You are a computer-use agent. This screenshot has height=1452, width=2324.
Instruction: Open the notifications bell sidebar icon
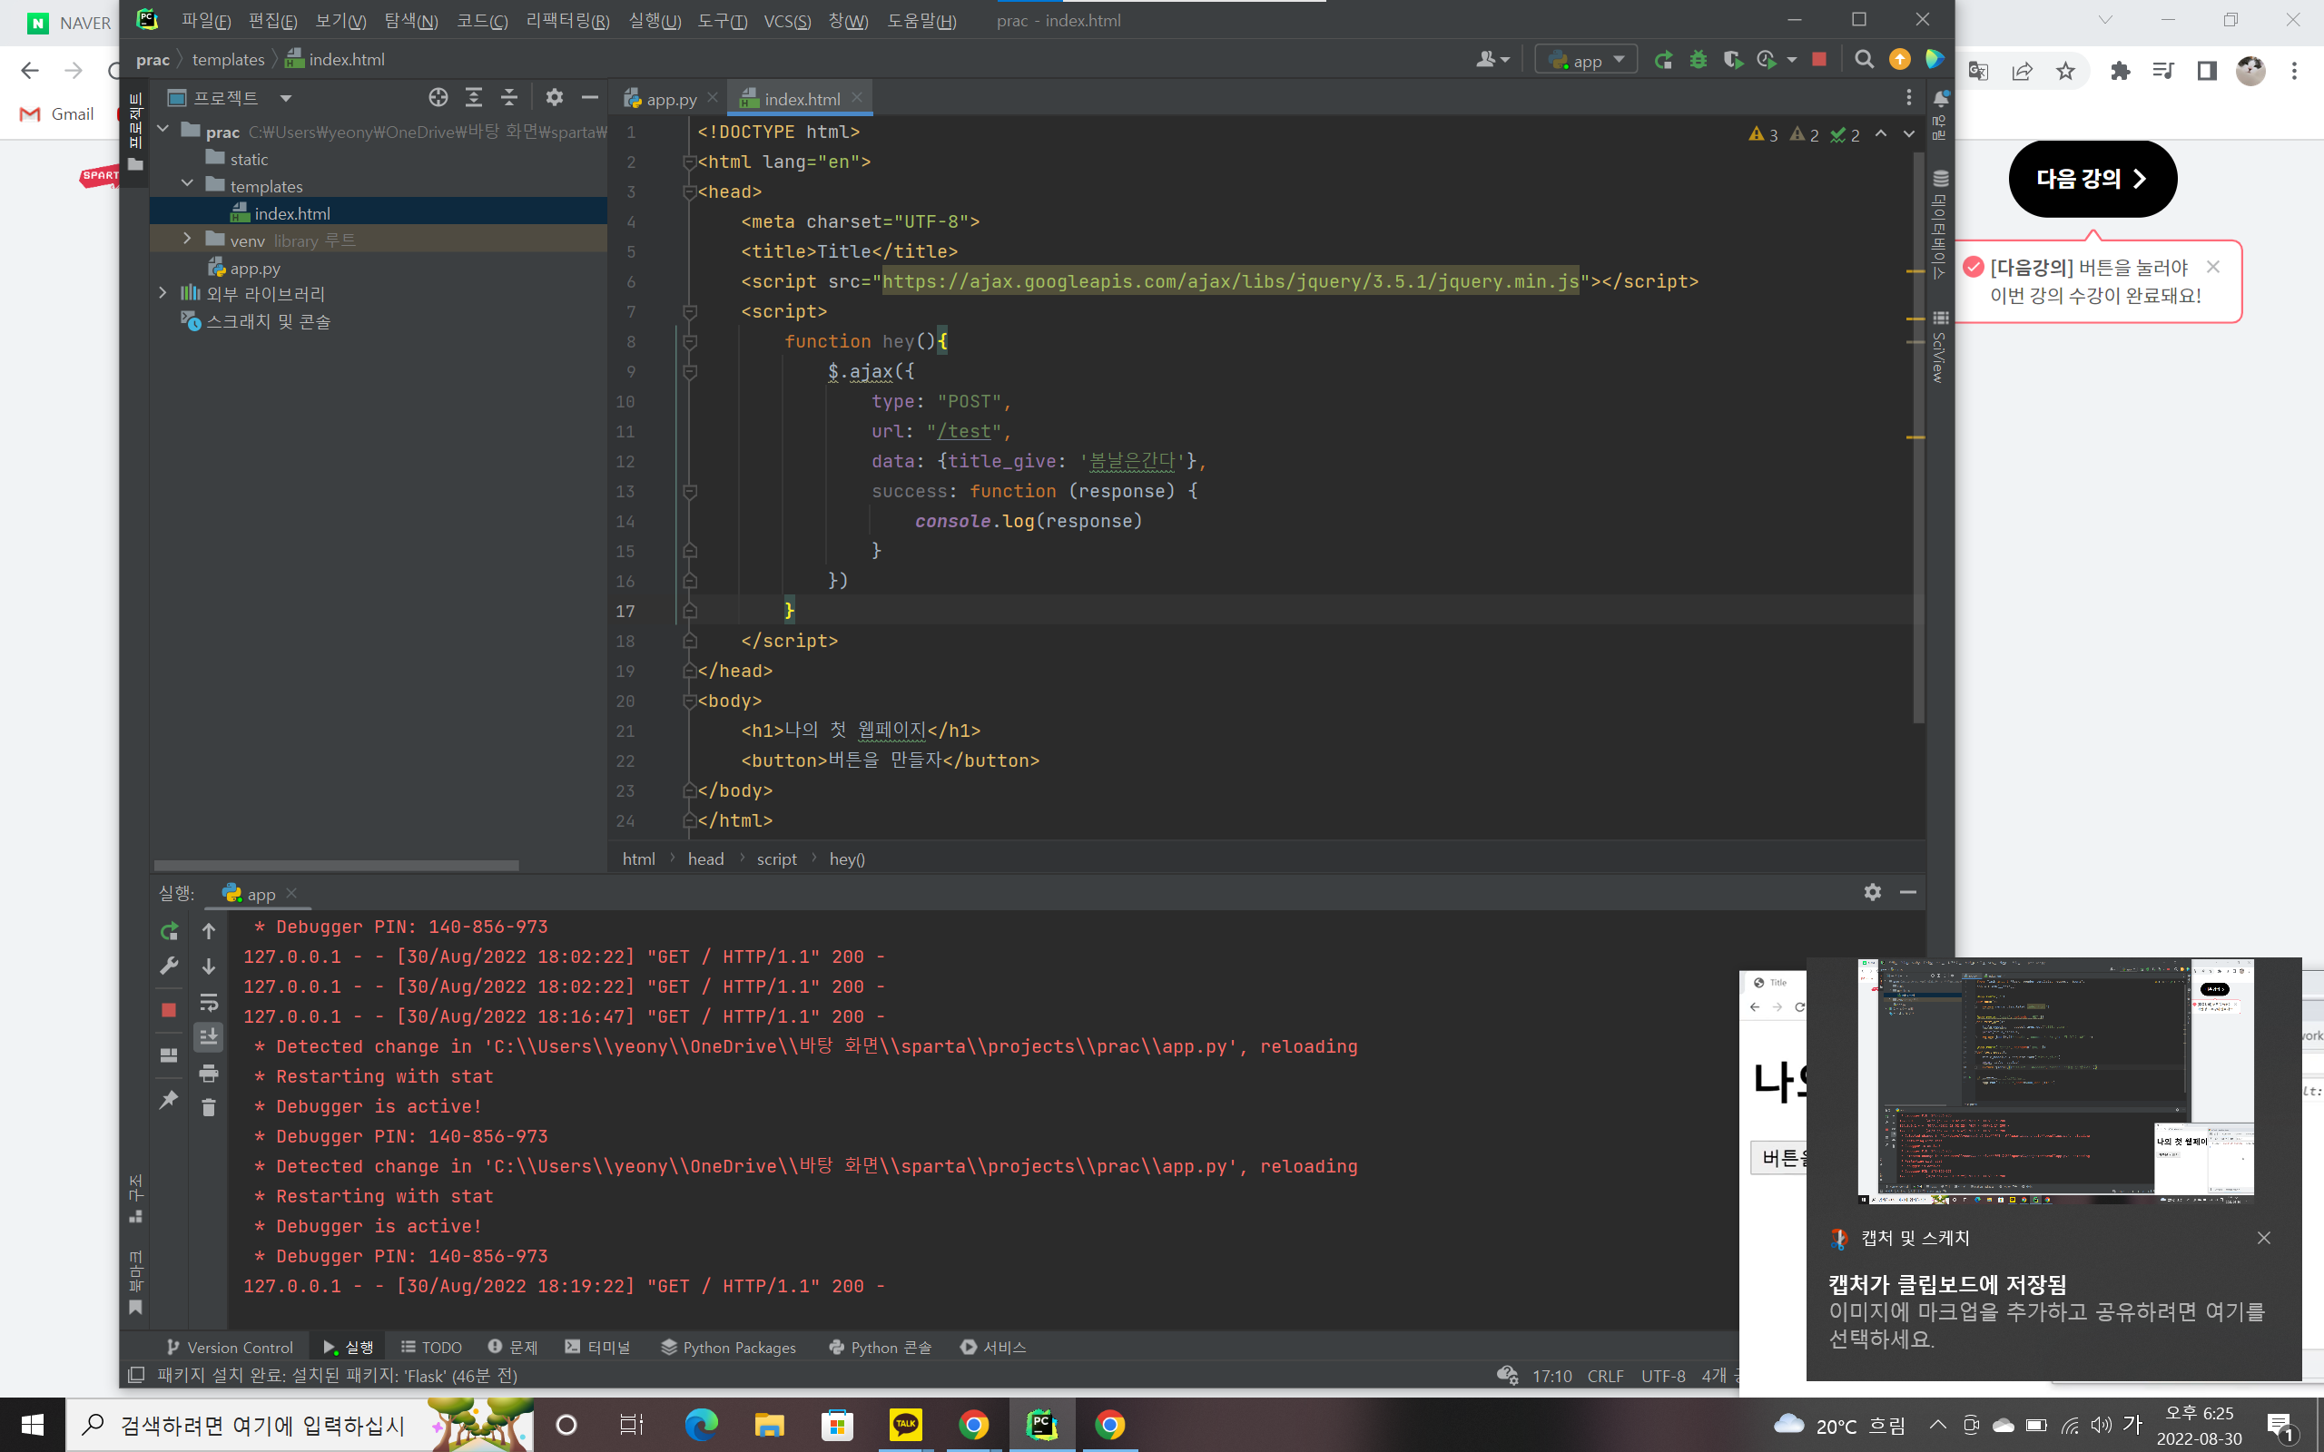tap(1941, 98)
